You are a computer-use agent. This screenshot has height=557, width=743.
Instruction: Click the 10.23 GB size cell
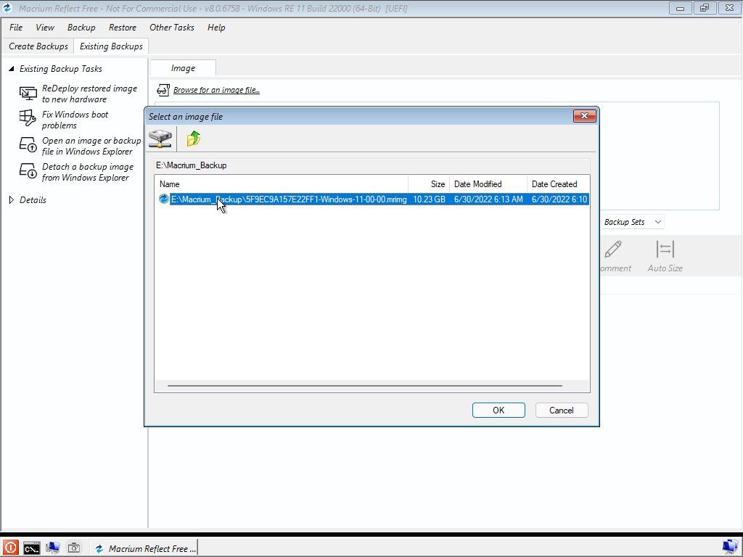click(x=430, y=199)
